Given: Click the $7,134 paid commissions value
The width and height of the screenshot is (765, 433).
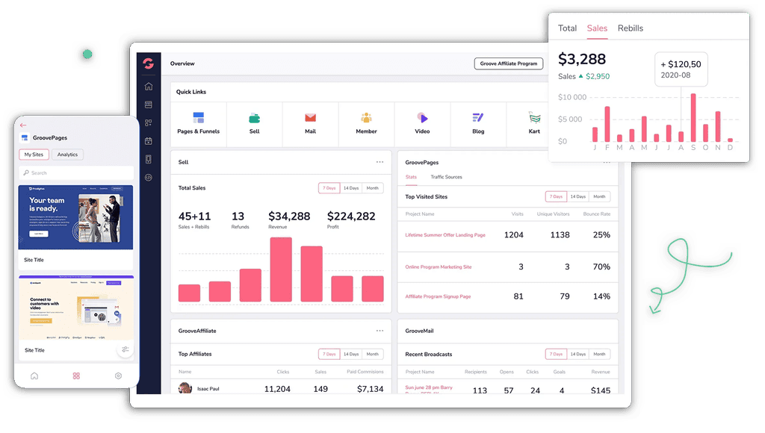Looking at the screenshot, I should click(x=371, y=389).
